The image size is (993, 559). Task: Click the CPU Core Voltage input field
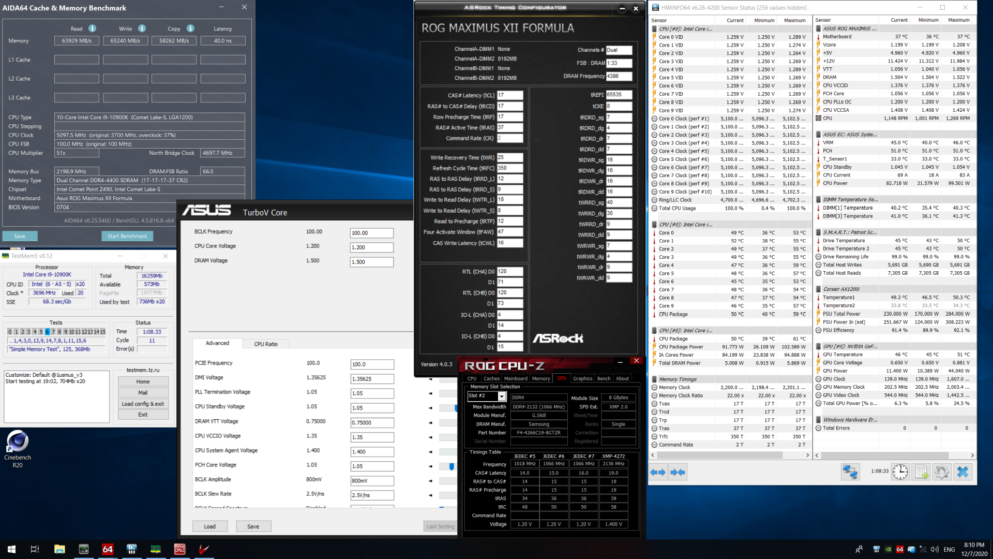371,247
